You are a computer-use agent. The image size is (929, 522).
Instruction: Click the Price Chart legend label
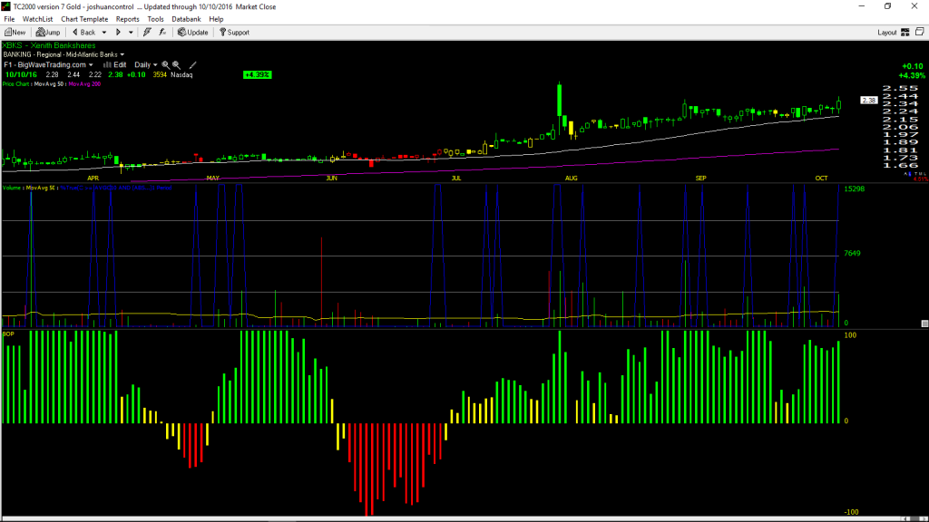pyautogui.click(x=16, y=84)
